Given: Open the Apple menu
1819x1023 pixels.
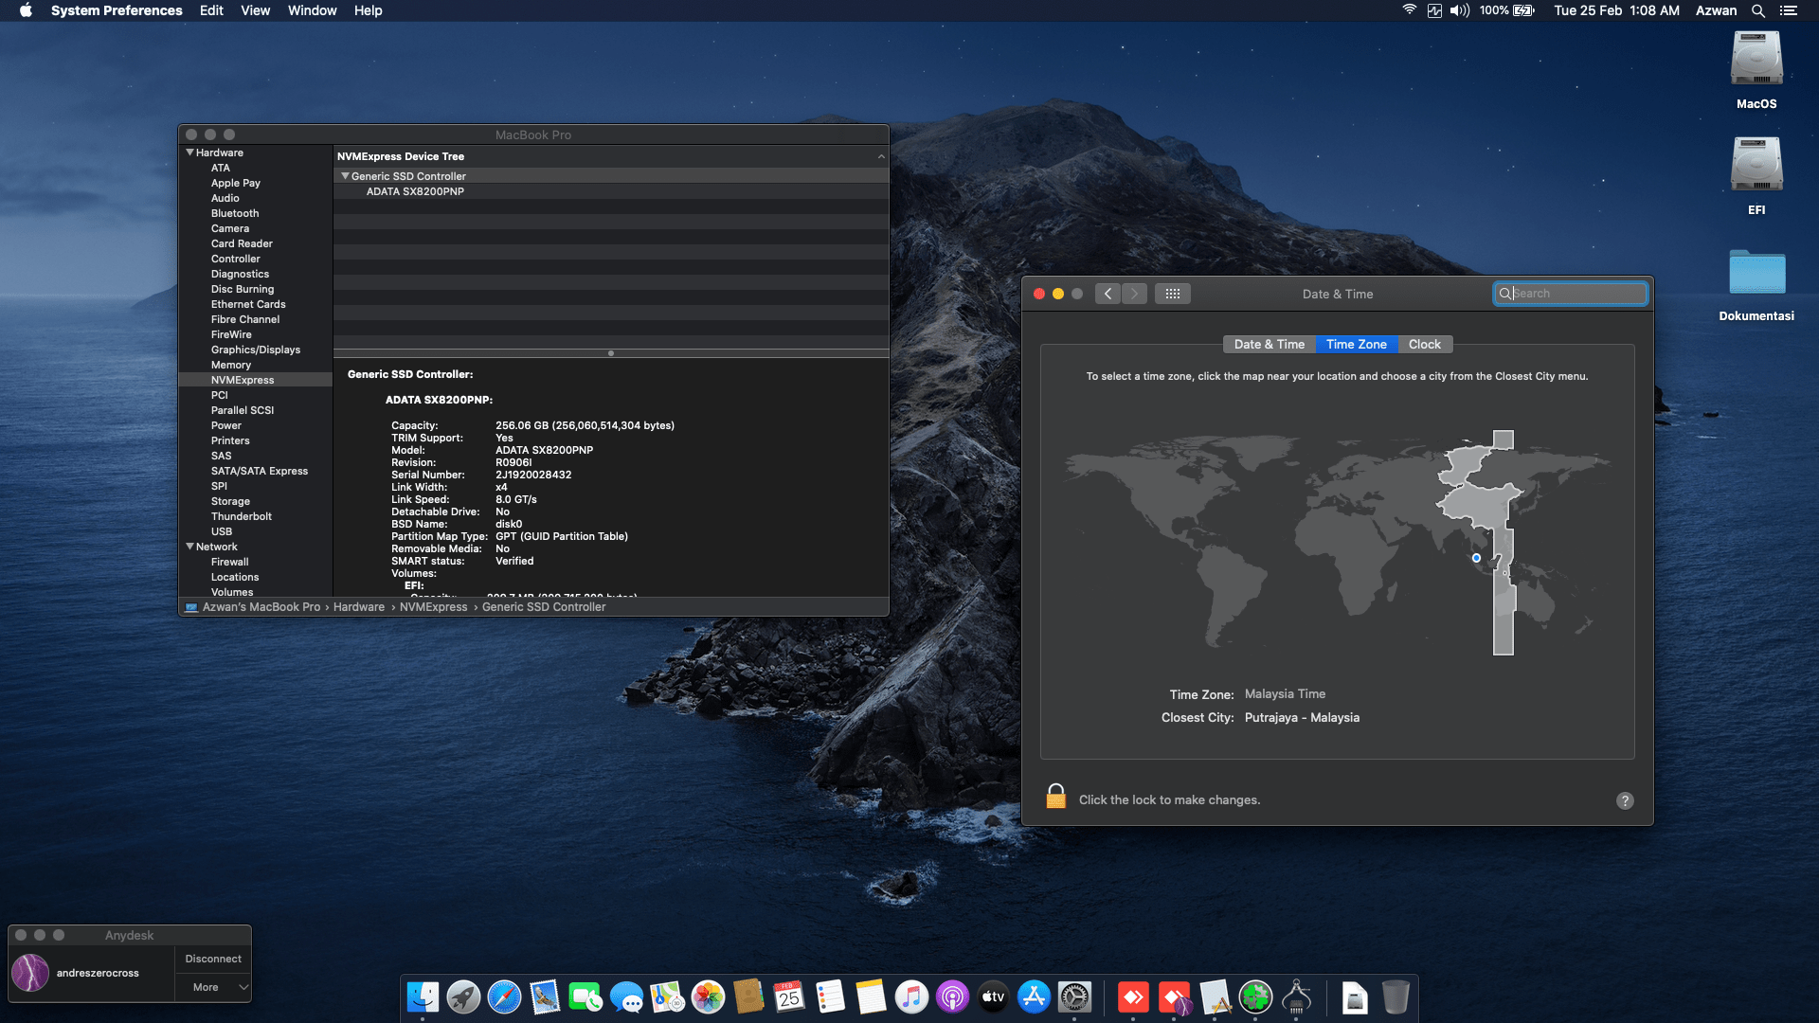Looking at the screenshot, I should point(26,10).
